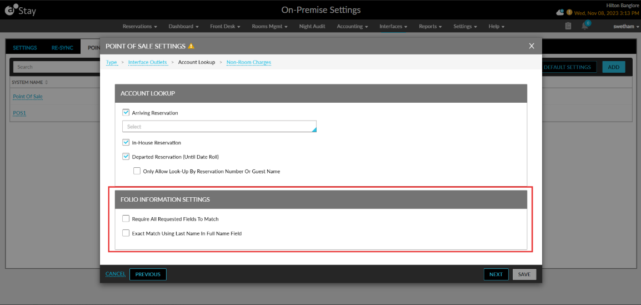Click the NEXT button
This screenshot has width=641, height=305.
(x=496, y=274)
